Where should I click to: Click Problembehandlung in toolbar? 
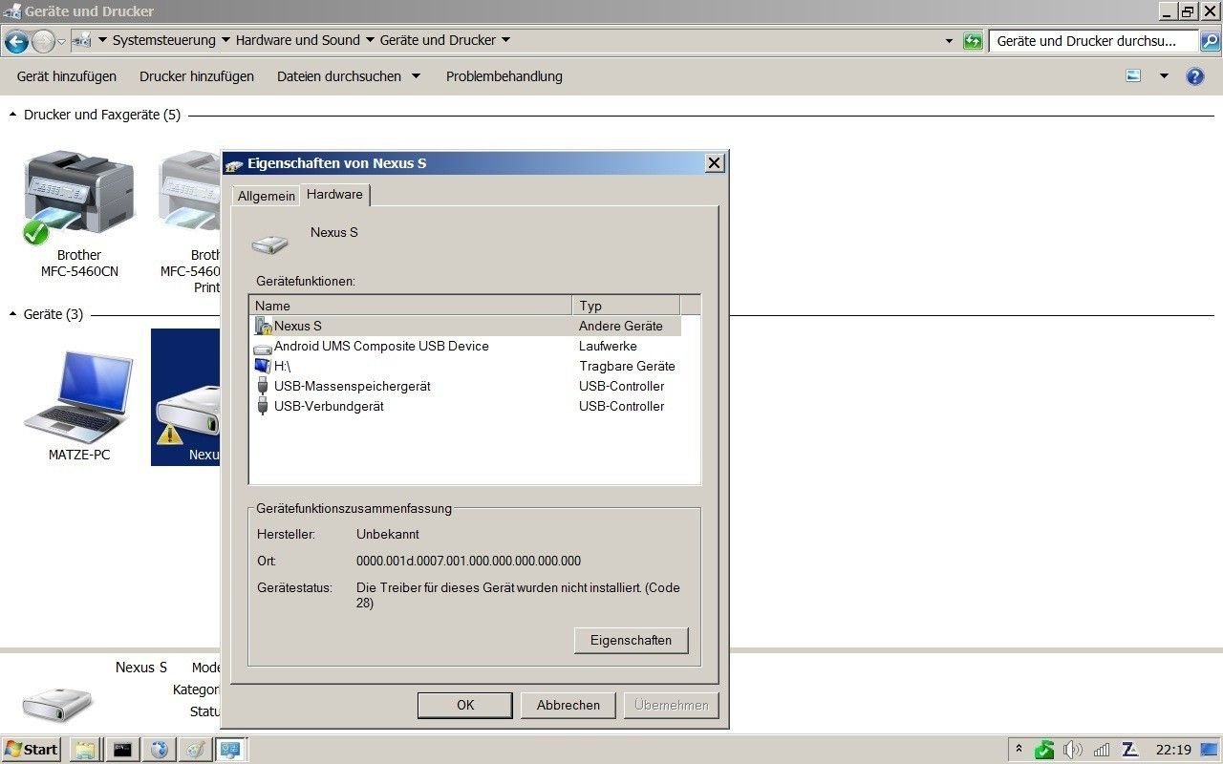(504, 76)
